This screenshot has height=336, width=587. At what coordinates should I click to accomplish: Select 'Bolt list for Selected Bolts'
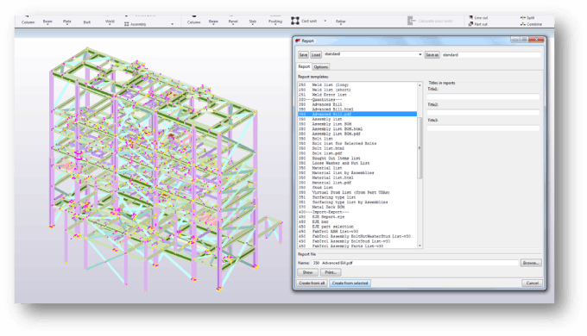point(357,144)
